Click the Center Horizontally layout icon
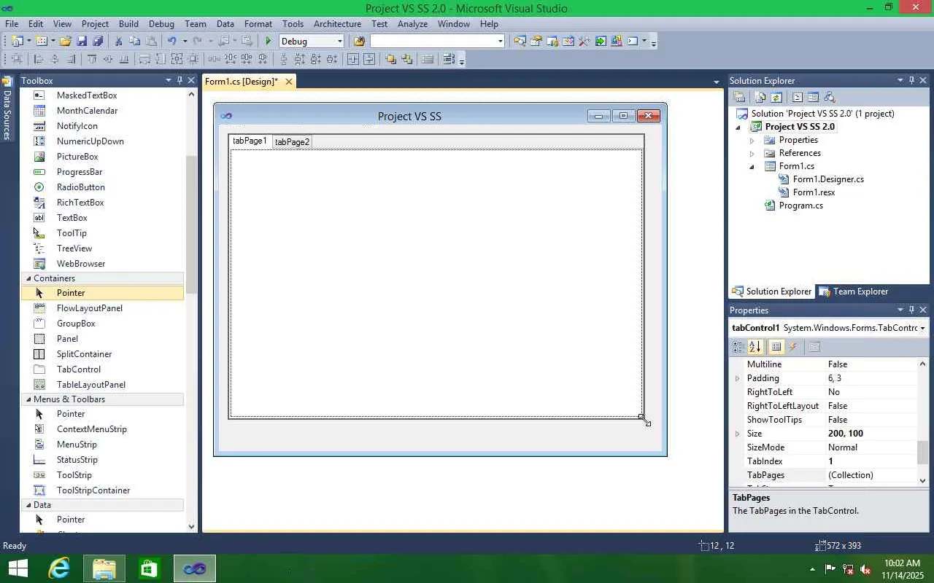934x583 pixels. (353, 59)
